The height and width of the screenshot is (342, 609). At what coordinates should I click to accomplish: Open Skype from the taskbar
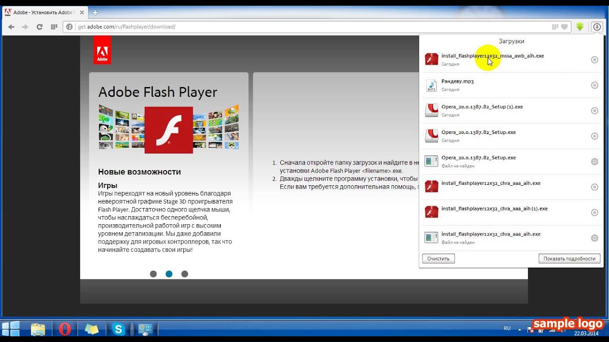pos(118,329)
